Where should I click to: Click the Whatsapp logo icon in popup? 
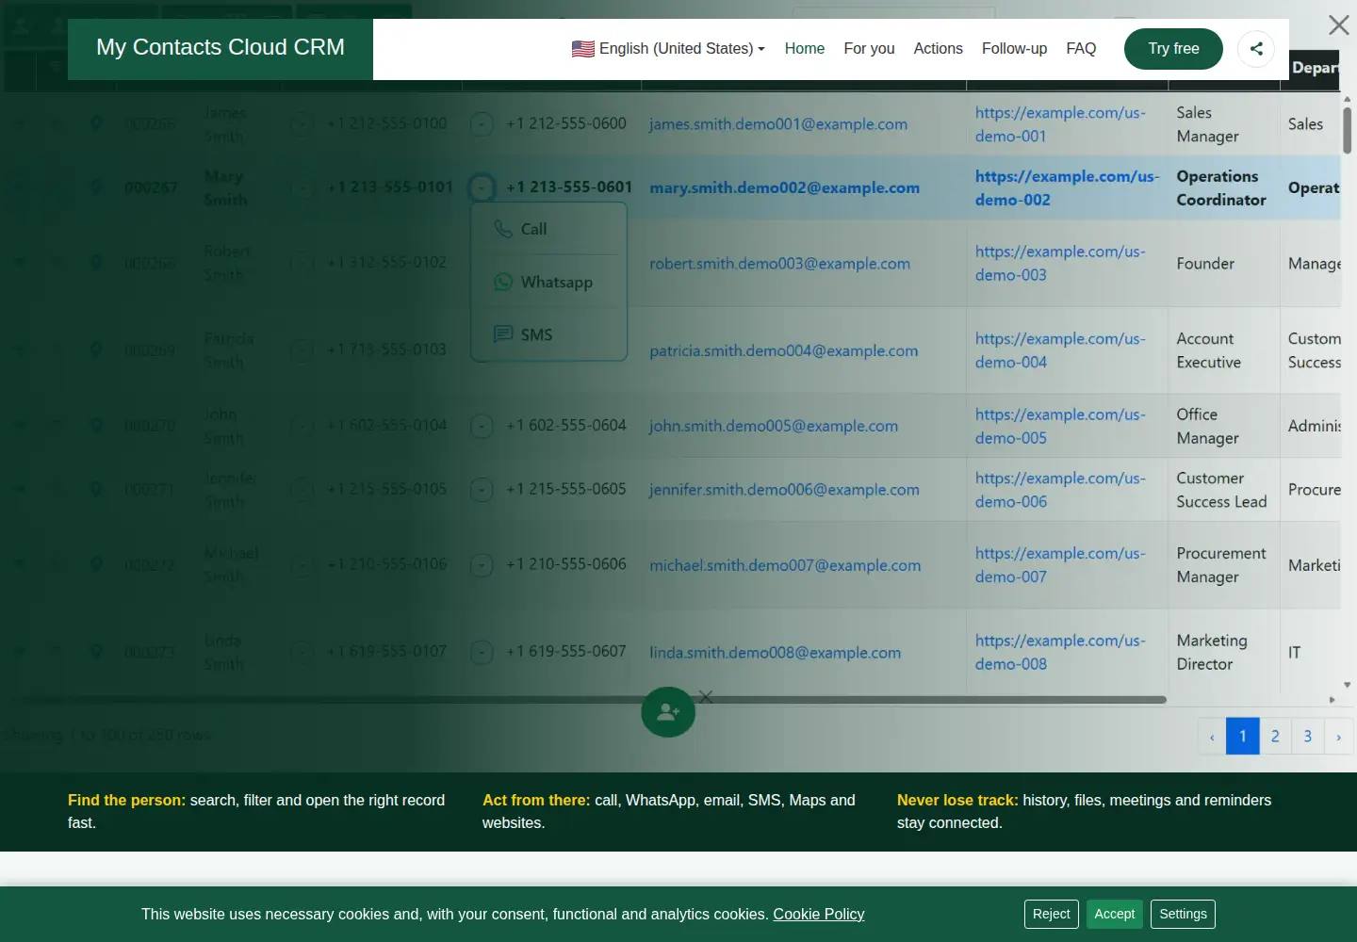[x=503, y=282]
